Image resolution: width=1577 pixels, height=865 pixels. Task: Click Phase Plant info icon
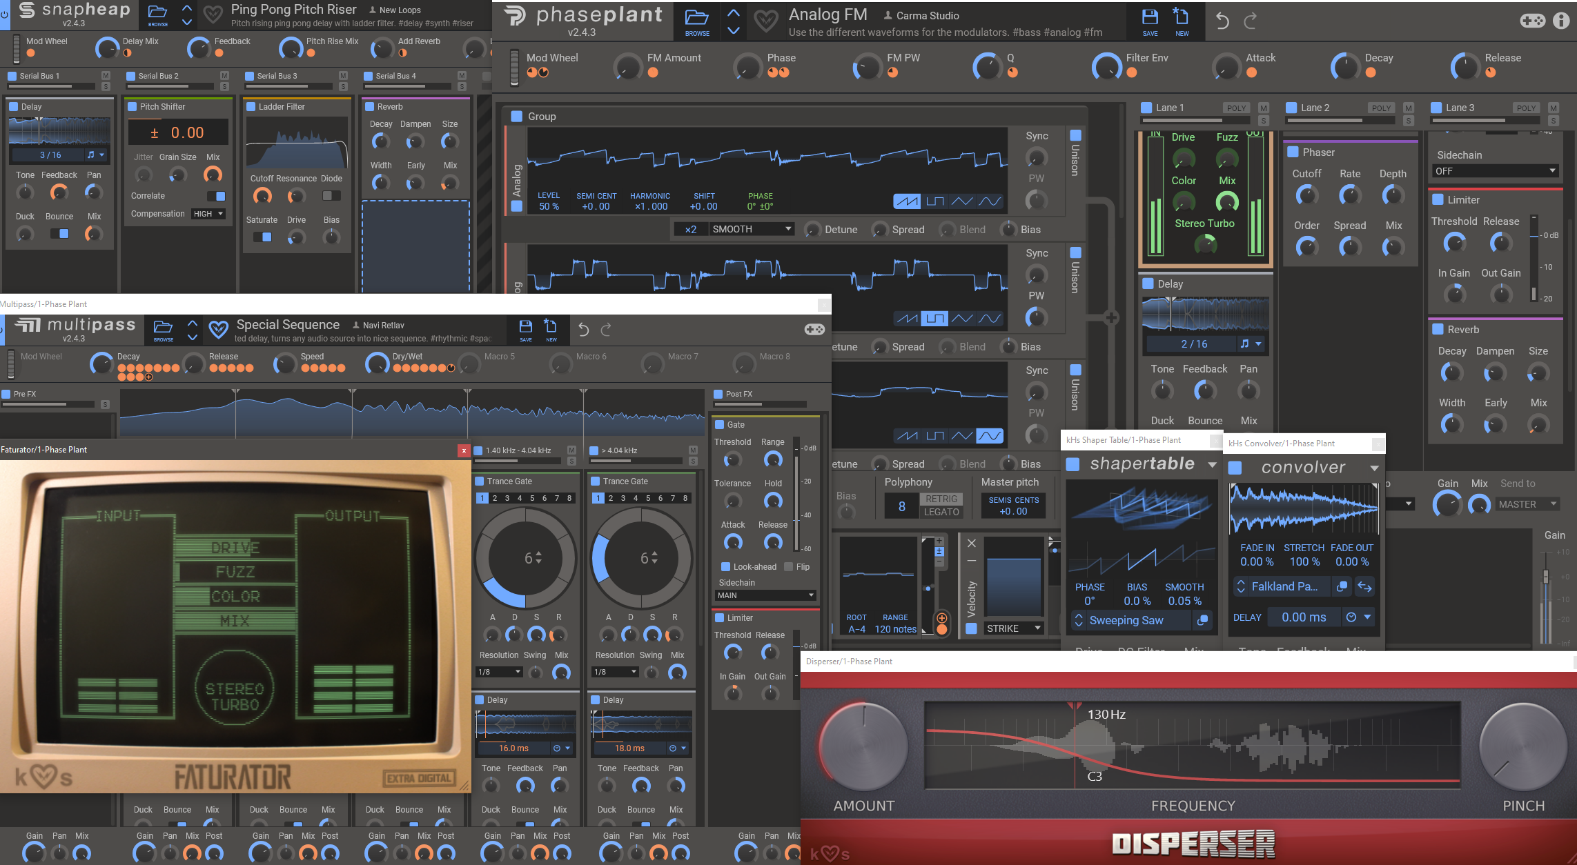click(1560, 21)
